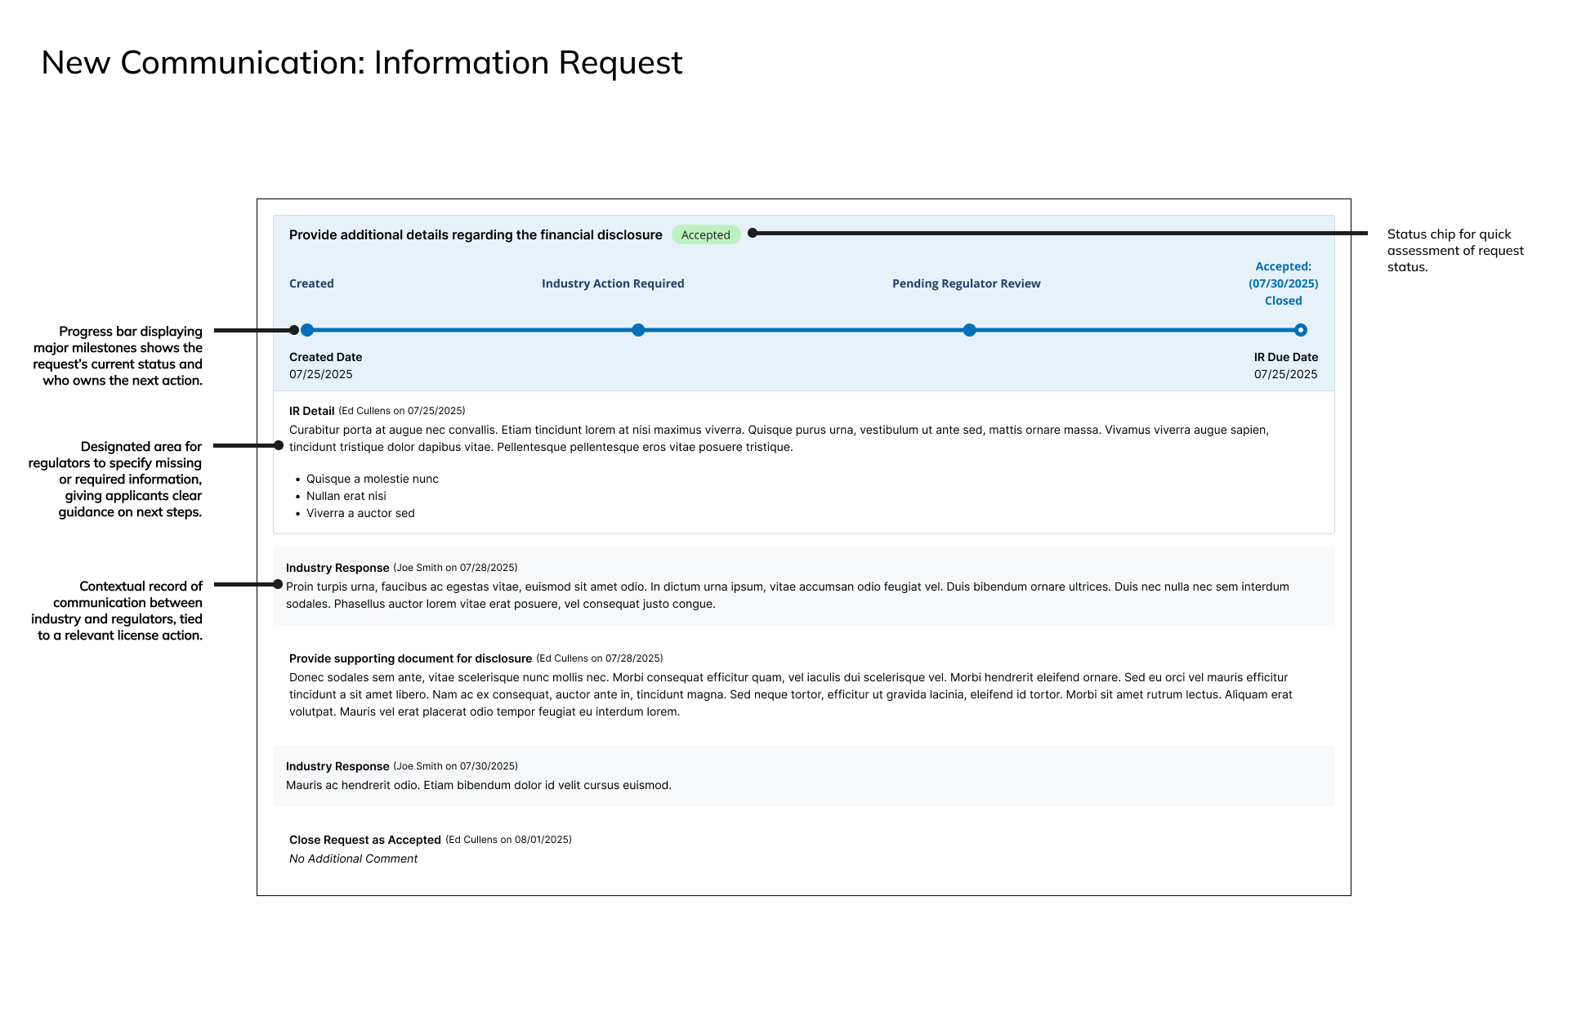Click the Created Date value 07/25/2025
1577x1017 pixels.
pyautogui.click(x=321, y=375)
